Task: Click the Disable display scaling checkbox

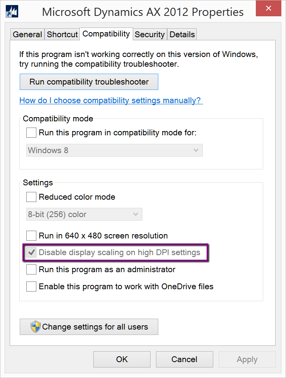Action: (x=31, y=253)
